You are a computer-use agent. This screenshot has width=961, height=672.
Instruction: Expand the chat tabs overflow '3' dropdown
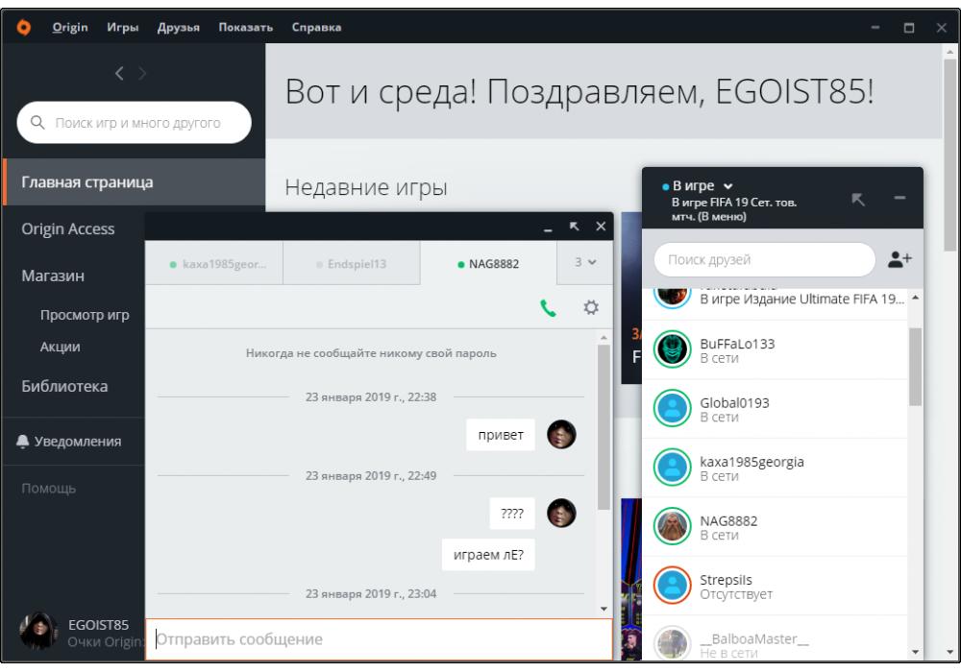tap(585, 263)
